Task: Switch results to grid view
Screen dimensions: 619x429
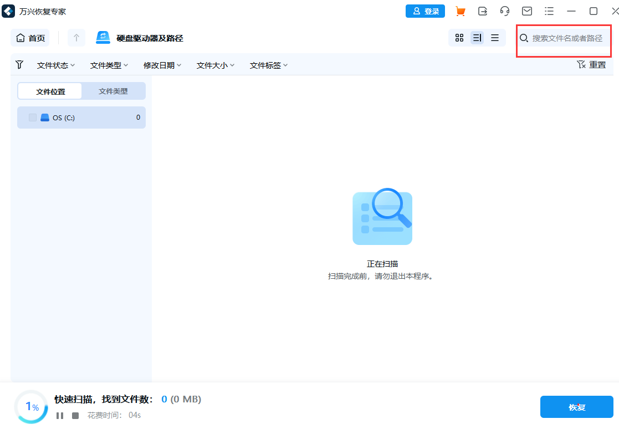Action: point(459,38)
